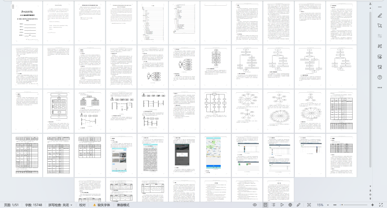Click the 兼容模式 compatibility mode label

(x=123, y=205)
